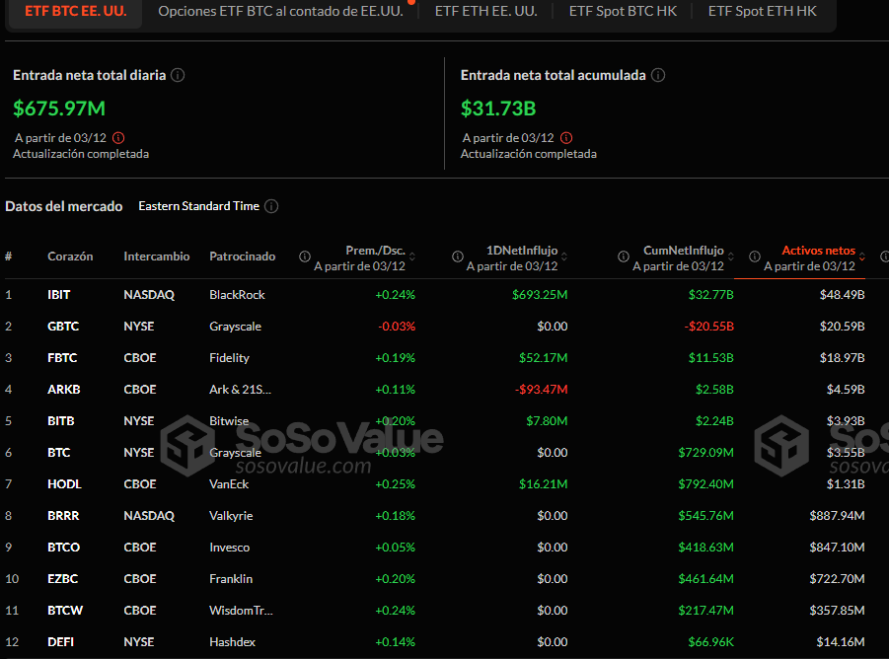Click the ascending arrow on Activos netos
Viewport: 889px width, 659px height.
pyautogui.click(x=861, y=253)
